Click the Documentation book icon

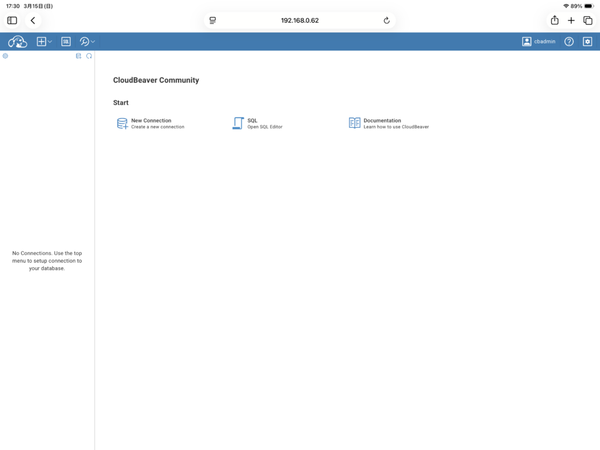pos(354,123)
